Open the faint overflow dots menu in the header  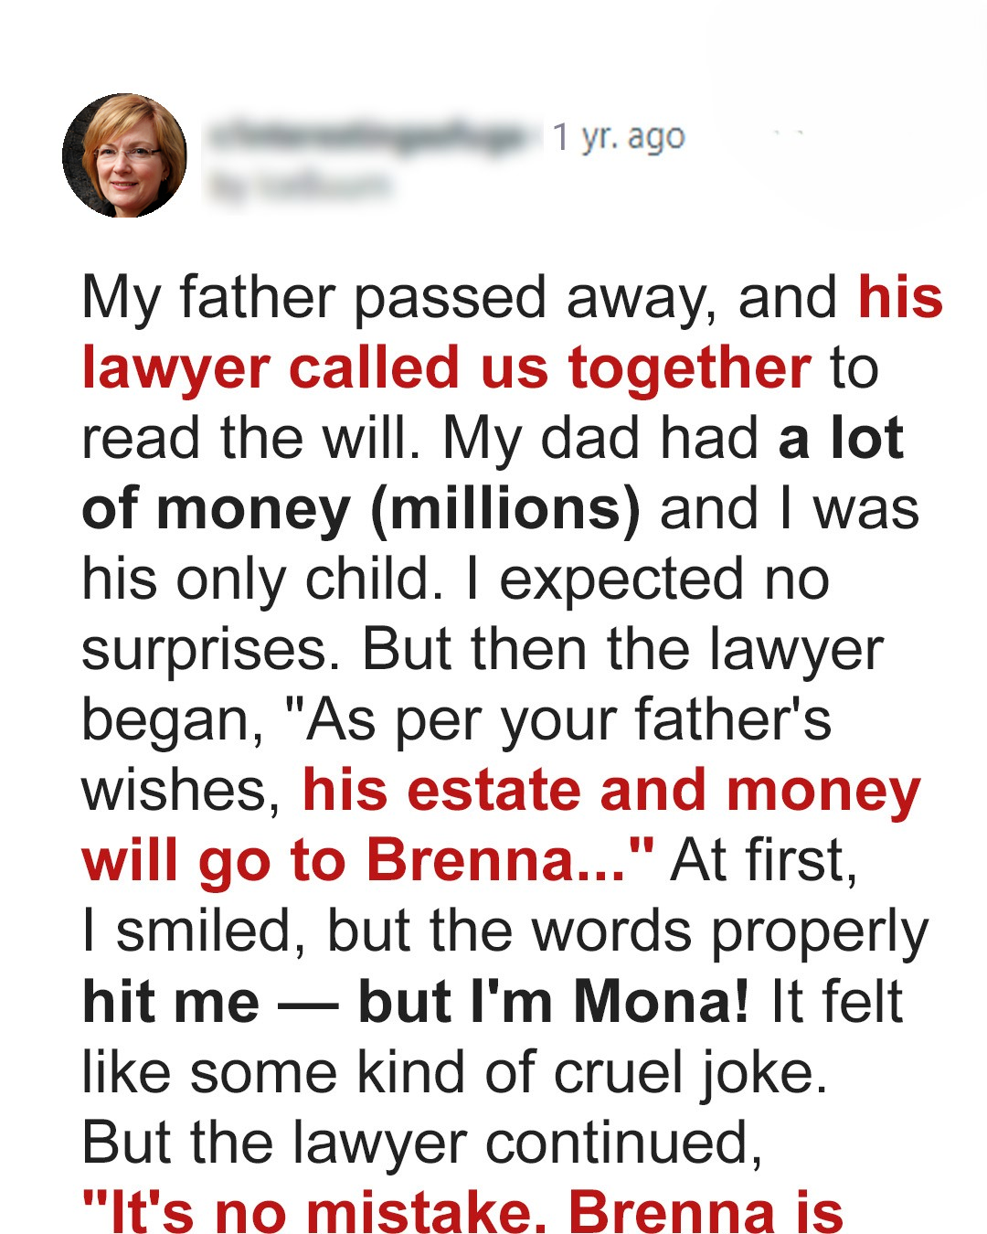[x=788, y=134]
